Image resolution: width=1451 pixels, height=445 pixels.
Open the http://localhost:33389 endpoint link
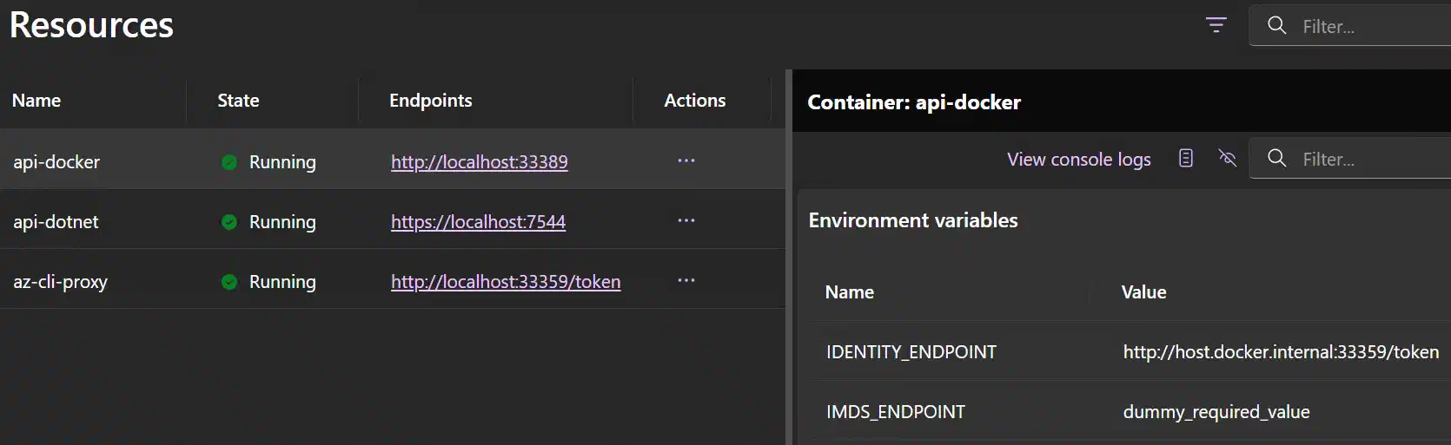pos(479,162)
